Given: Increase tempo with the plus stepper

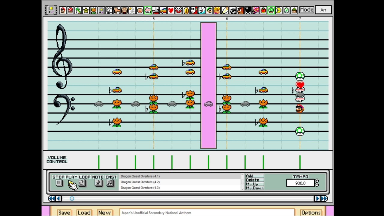Looking at the screenshot, I should tap(317, 181).
